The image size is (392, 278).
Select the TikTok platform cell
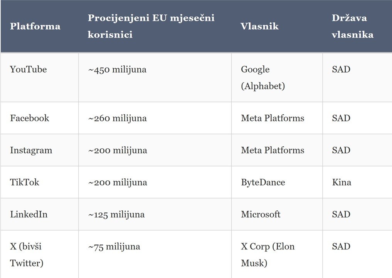point(25,182)
